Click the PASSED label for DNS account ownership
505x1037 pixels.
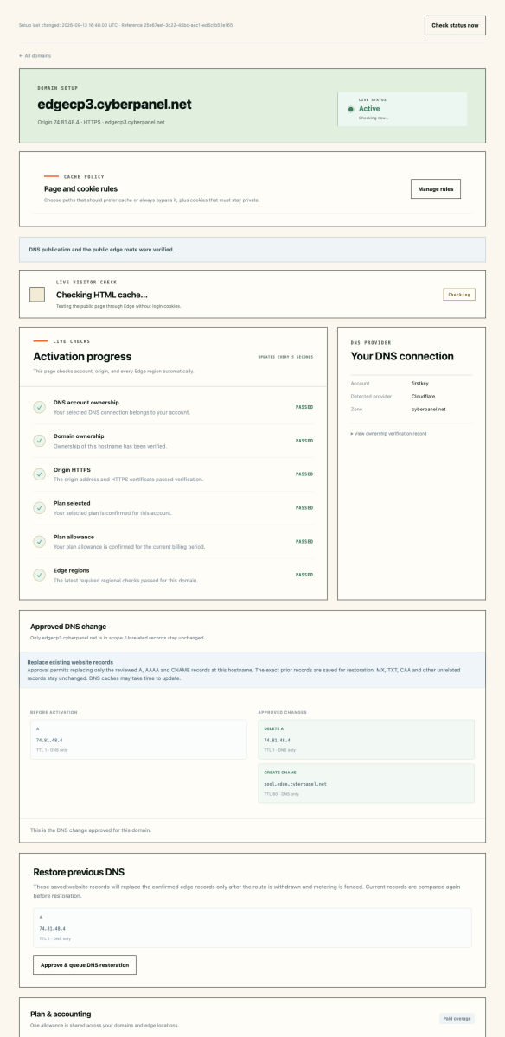point(304,406)
